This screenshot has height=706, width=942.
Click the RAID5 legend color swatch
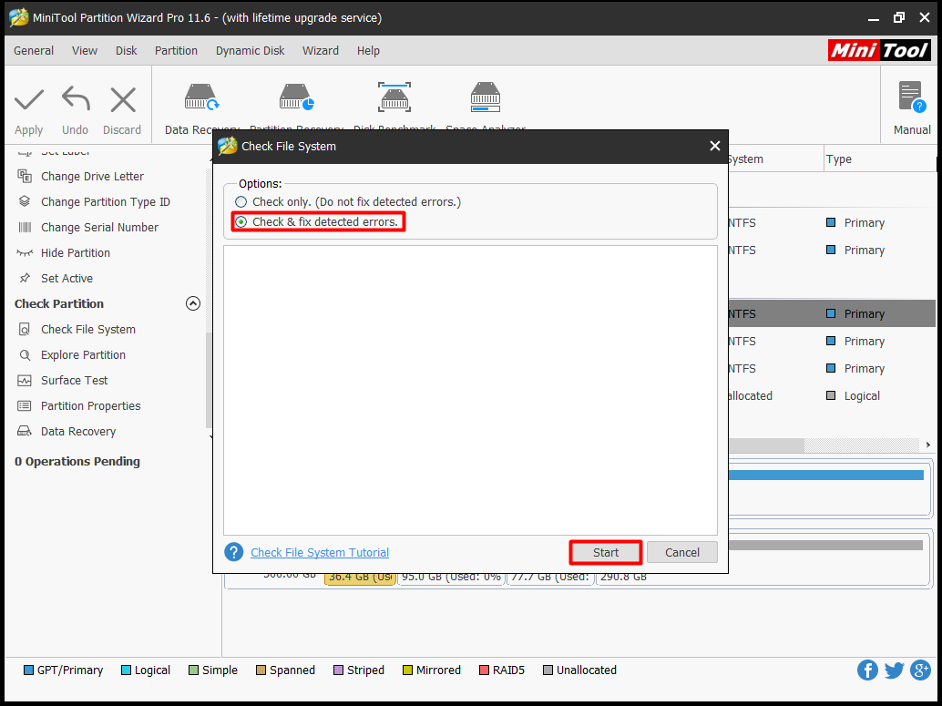point(484,670)
